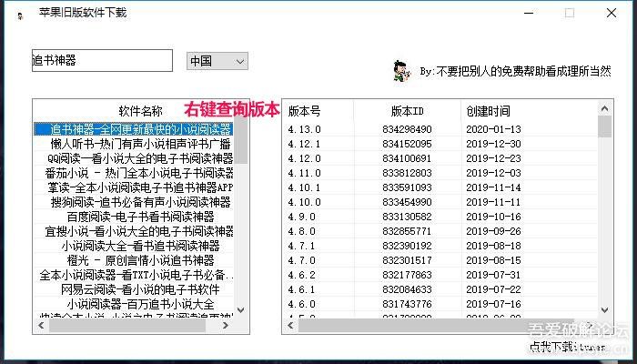Select 懒人听书-热门有声小说相声评书广播 row

coord(134,144)
